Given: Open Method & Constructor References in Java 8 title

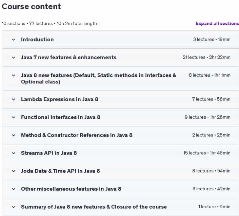Looking at the screenshot, I should click(77, 135).
